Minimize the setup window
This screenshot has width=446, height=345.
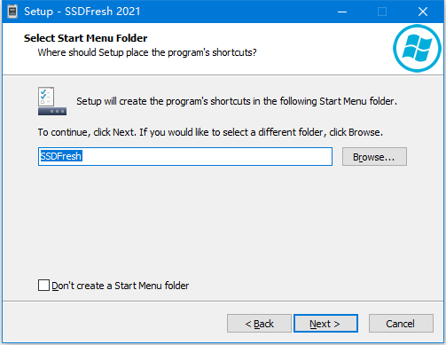tap(342, 12)
